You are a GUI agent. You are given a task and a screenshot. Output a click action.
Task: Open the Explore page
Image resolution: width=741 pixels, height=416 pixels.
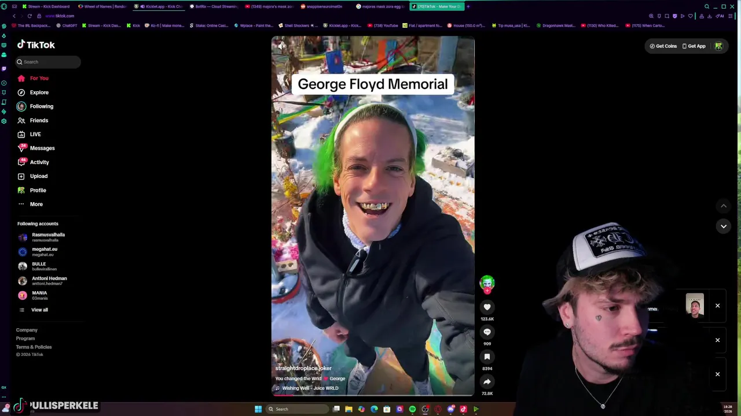(33, 92)
